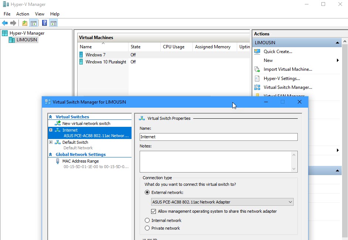
Task: Toggle the Show/Hide Action Pane icon
Action: 54,23
